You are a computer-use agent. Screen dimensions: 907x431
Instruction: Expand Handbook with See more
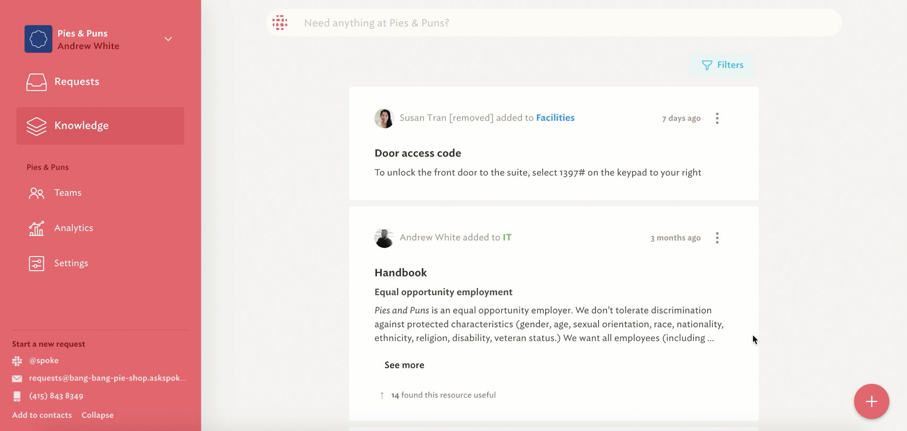coord(404,365)
